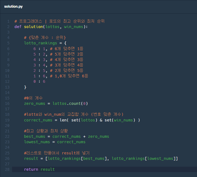Click line number 28 in the gutter

click(x=7, y=169)
